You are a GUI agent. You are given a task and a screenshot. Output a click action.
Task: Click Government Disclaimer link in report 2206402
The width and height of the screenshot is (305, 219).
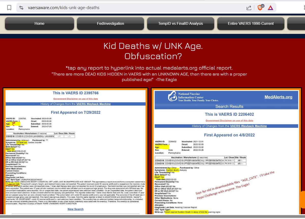(229, 121)
